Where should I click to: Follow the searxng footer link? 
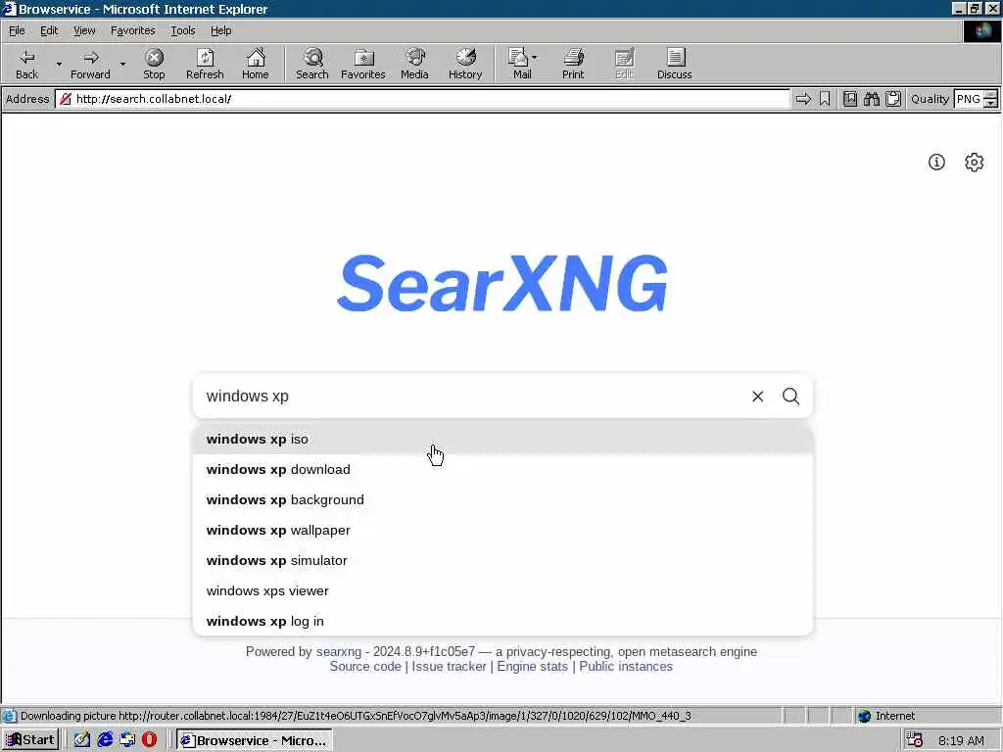[x=338, y=651]
